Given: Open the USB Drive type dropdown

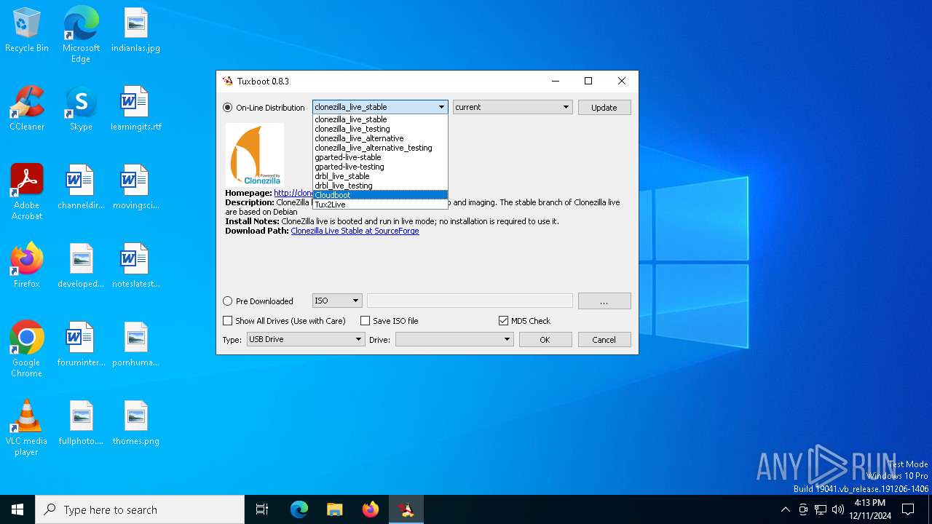Looking at the screenshot, I should click(x=306, y=339).
